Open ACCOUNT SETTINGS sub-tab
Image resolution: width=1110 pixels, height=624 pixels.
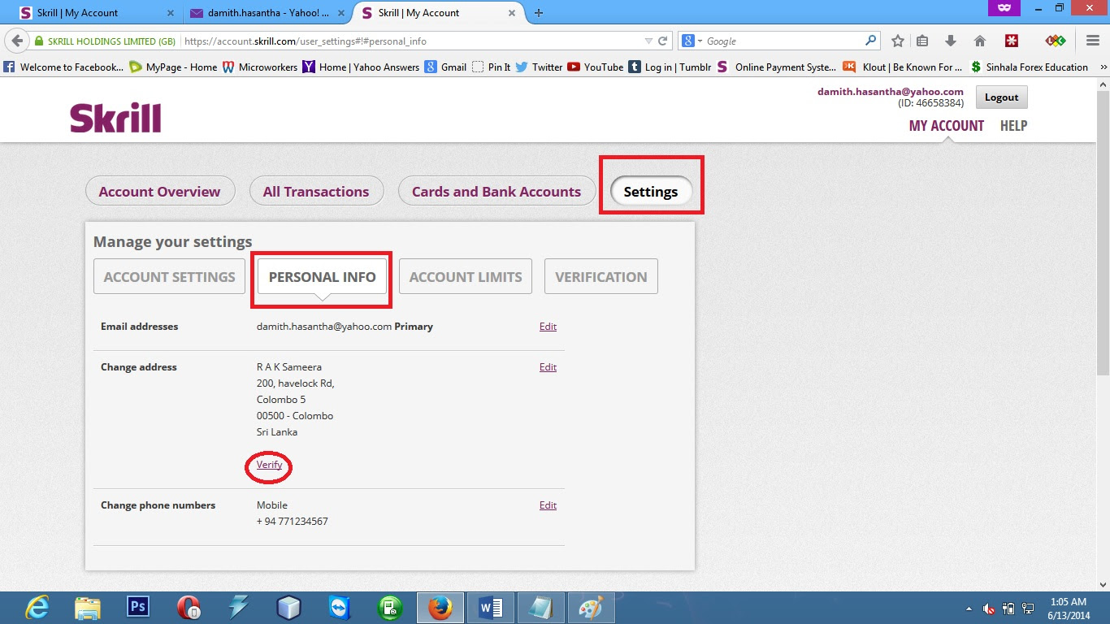(x=170, y=276)
